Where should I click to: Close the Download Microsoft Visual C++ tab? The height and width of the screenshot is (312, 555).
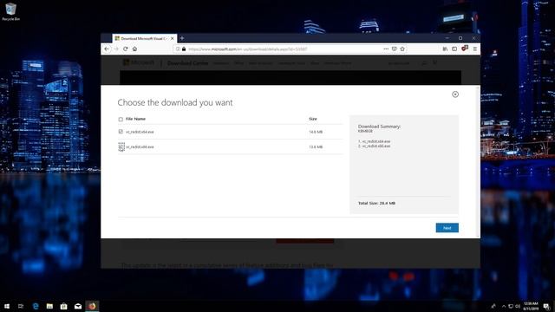(173, 38)
